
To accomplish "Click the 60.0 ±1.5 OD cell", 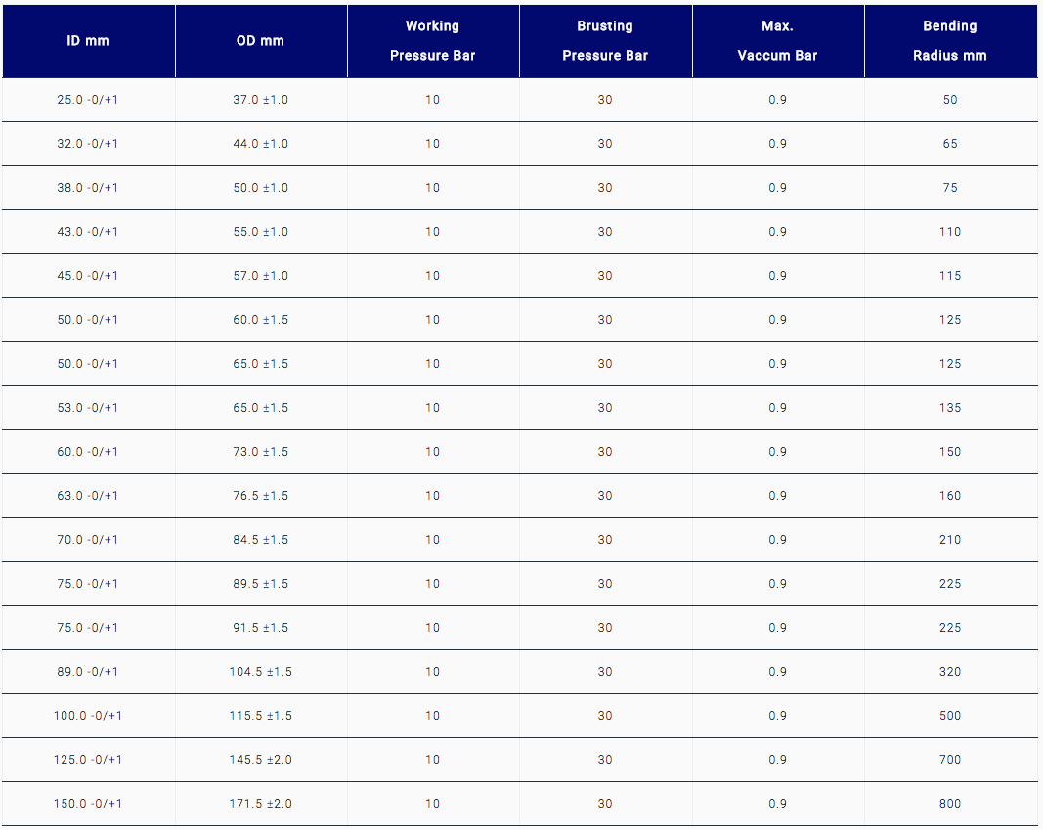I will pyautogui.click(x=260, y=320).
